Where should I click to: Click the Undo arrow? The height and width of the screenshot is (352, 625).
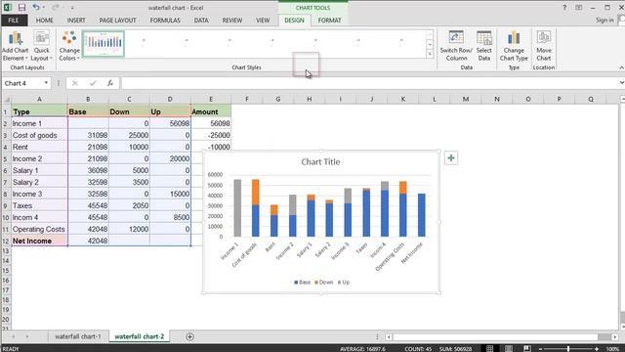pos(36,8)
